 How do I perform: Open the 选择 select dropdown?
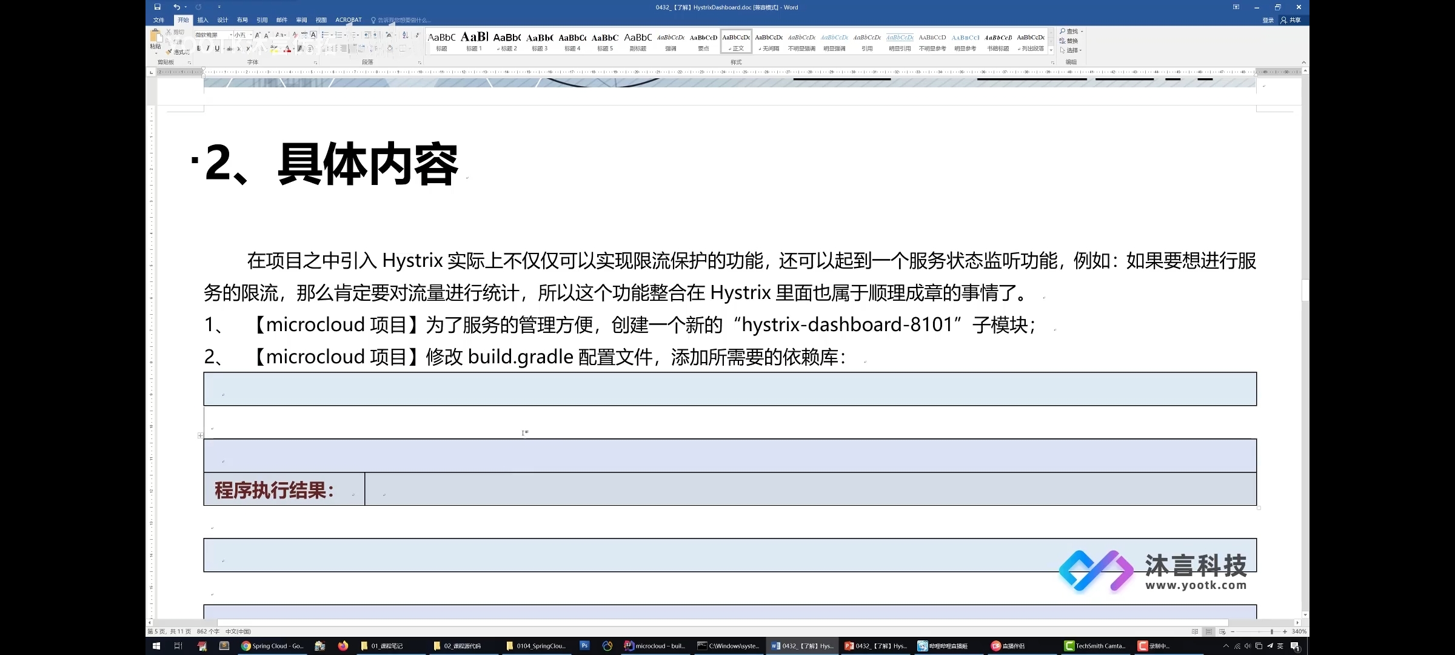click(x=1071, y=50)
